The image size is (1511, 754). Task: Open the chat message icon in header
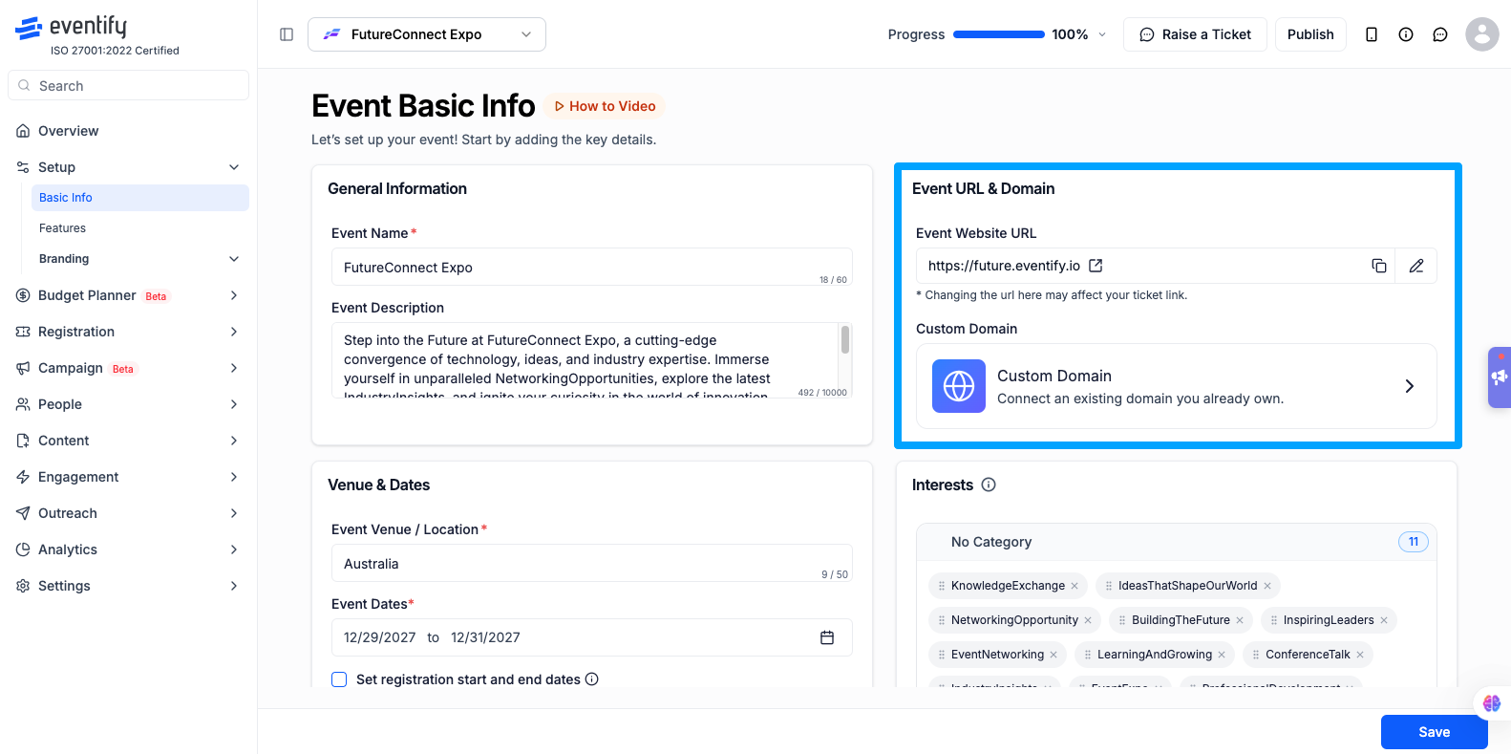click(1440, 34)
